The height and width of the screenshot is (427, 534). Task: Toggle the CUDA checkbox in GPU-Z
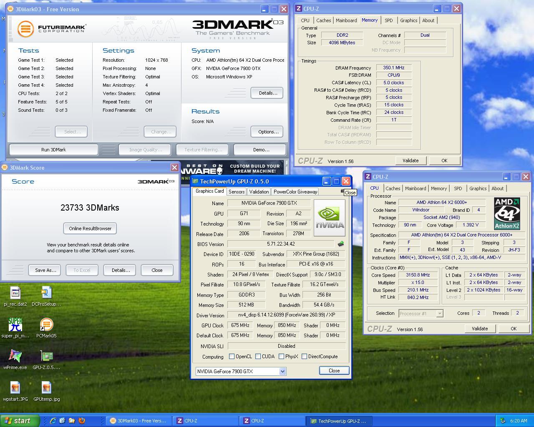tap(258, 357)
